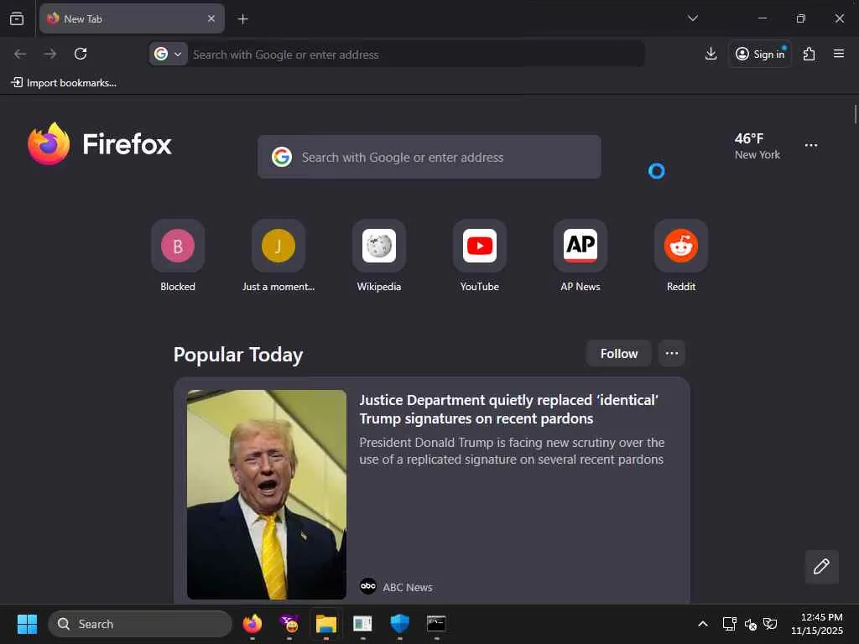Open the 46°F New York weather widget
The width and height of the screenshot is (859, 644).
pyautogui.click(x=757, y=146)
